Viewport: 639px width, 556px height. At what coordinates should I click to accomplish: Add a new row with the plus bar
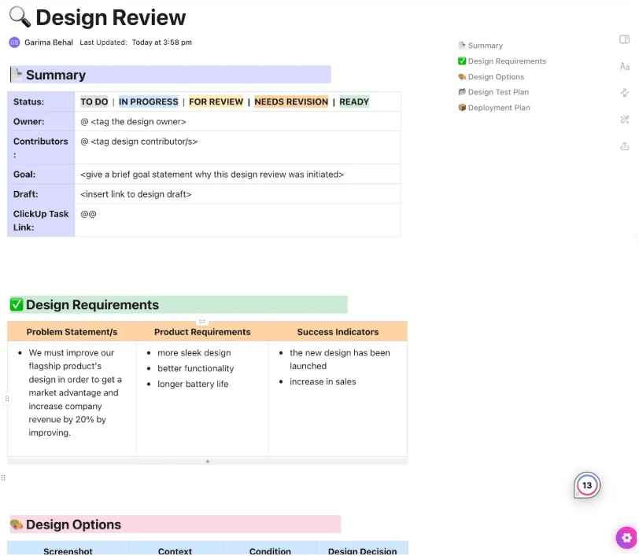coord(208,462)
